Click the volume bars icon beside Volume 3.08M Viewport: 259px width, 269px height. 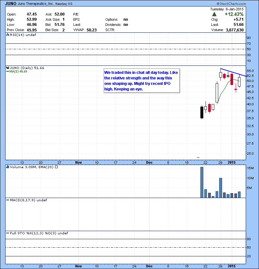(x=7, y=167)
